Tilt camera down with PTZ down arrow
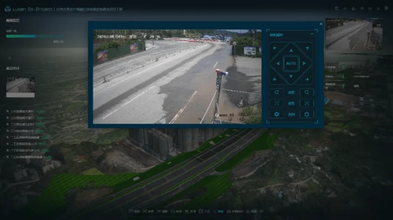This screenshot has width=393, height=220. [291, 76]
